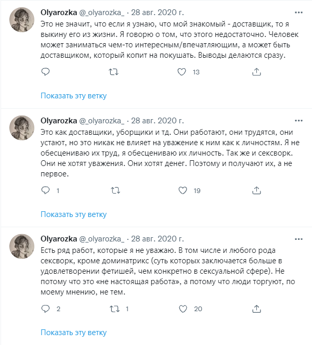
Task: Reply to tweet with 1 reply
Action: pos(45,191)
